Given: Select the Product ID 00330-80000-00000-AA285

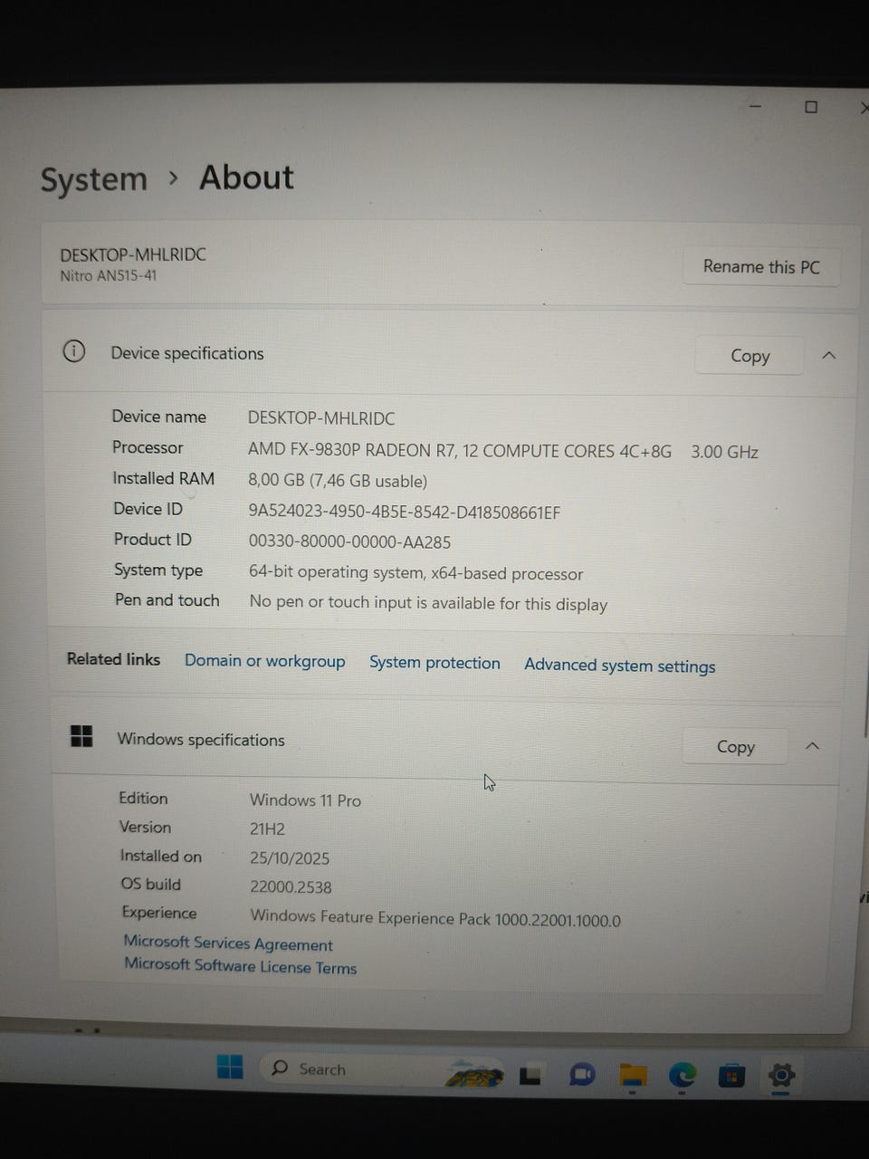Looking at the screenshot, I should [349, 541].
